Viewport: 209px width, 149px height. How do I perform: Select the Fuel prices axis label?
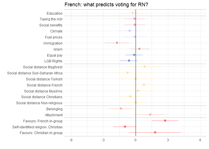54,37
